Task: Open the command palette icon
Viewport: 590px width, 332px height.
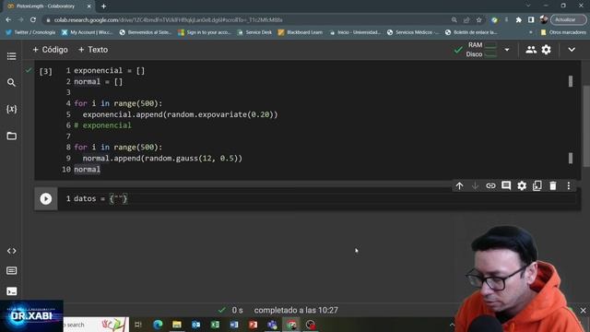Action: click(11, 271)
